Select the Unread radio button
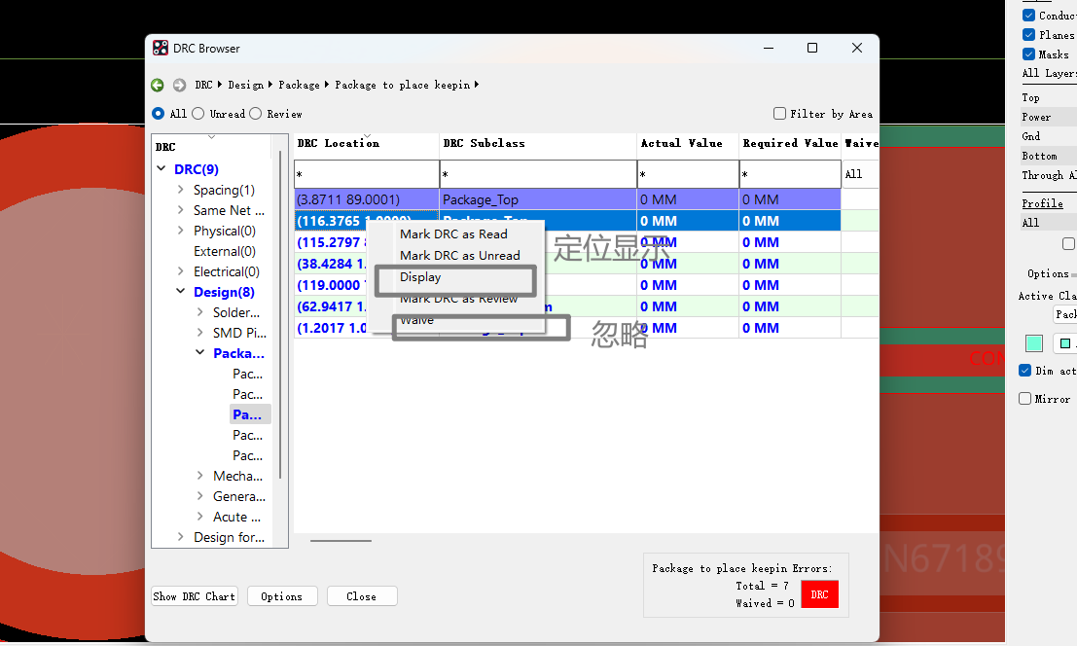The width and height of the screenshot is (1077, 646). tap(197, 113)
